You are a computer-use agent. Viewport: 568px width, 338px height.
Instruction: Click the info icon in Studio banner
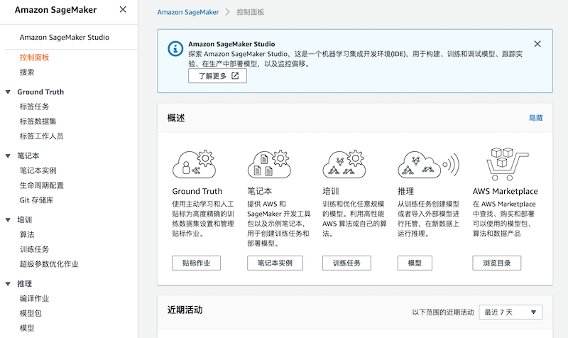(x=175, y=48)
